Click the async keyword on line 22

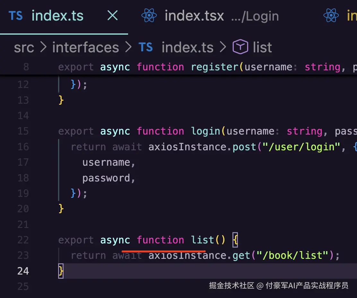[115, 240]
